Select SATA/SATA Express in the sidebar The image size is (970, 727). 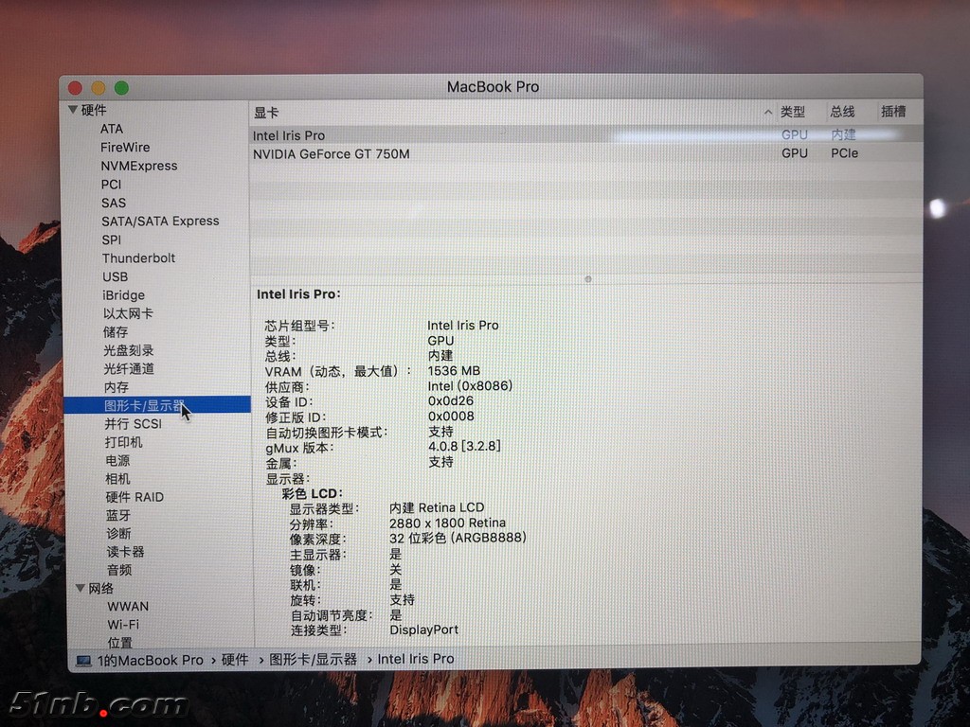coord(161,221)
